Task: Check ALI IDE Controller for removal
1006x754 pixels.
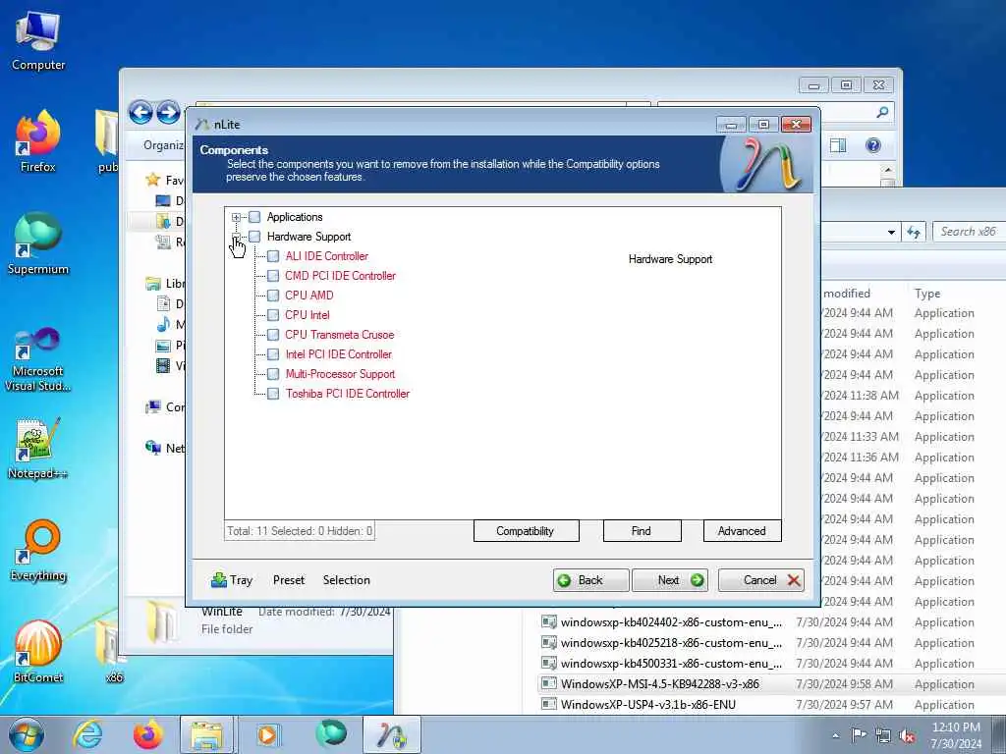Action: [273, 256]
